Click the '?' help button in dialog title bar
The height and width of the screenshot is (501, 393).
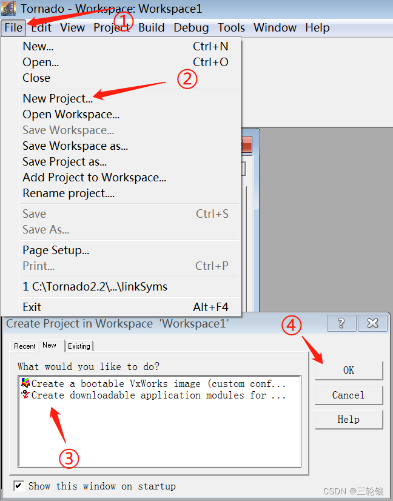coord(341,323)
